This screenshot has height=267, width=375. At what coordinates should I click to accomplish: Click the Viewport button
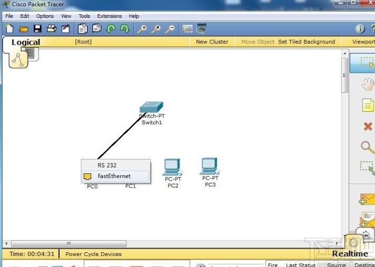click(x=363, y=42)
